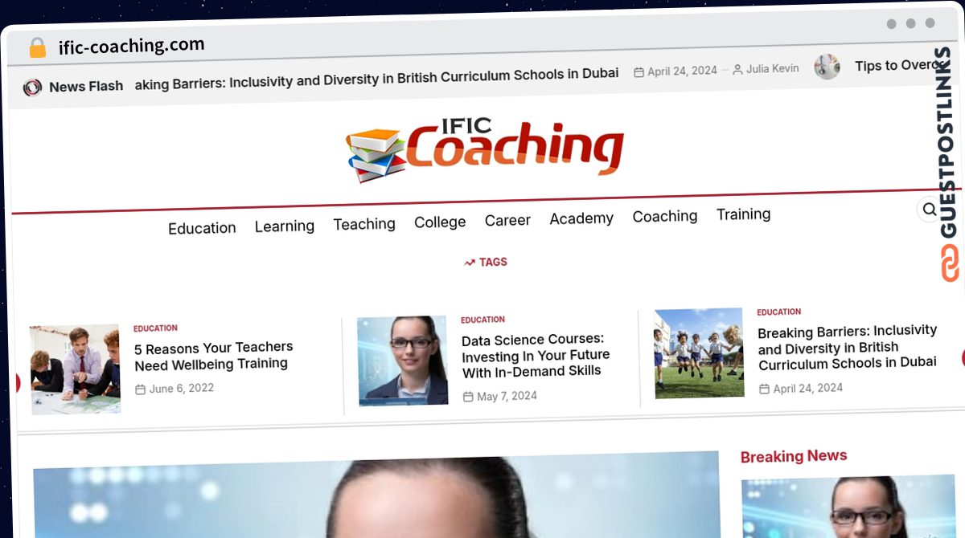
Task: Click the Breaking News heading
Action: click(794, 456)
